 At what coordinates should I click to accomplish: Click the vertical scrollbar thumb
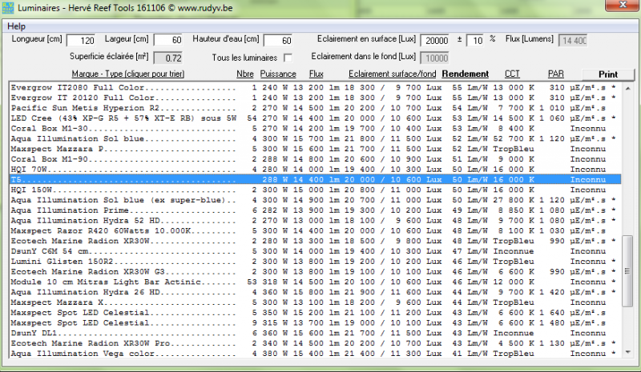[627, 270]
